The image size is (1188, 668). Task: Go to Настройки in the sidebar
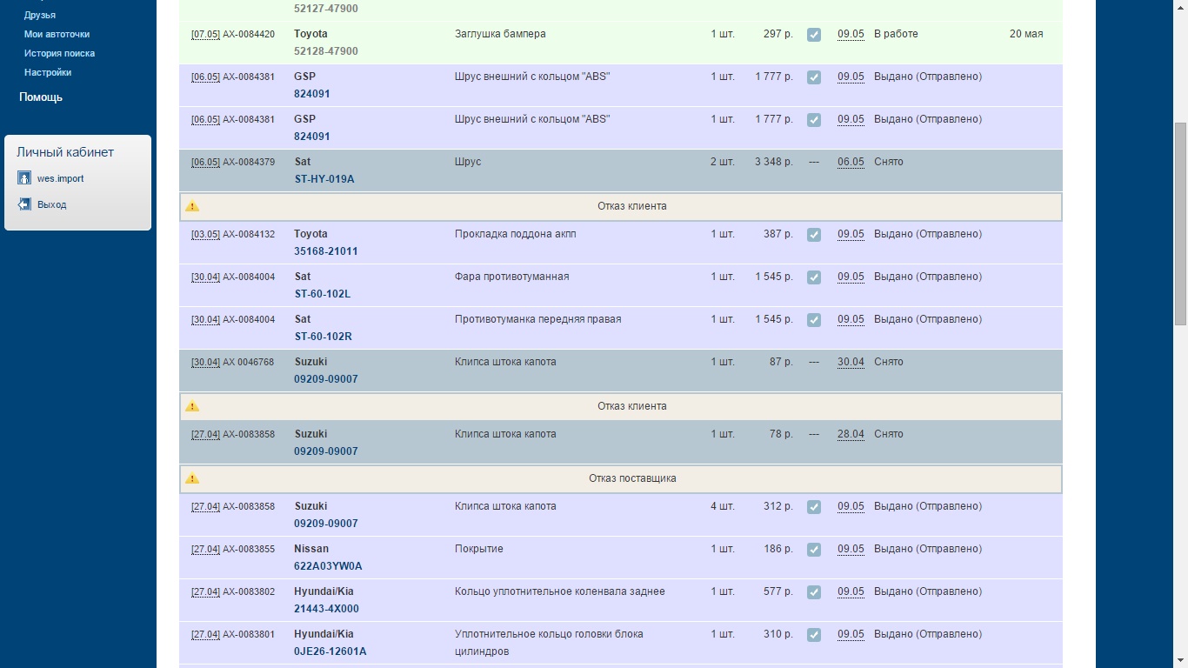point(48,72)
